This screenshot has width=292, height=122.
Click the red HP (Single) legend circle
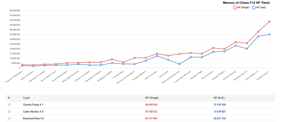coord(235,8)
